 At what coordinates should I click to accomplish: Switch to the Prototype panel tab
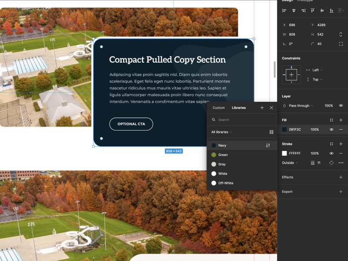click(x=305, y=1)
